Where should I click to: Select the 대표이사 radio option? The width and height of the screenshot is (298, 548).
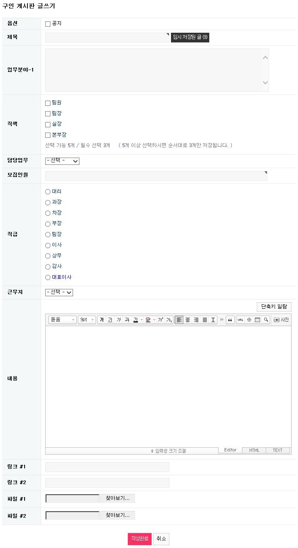(x=48, y=278)
